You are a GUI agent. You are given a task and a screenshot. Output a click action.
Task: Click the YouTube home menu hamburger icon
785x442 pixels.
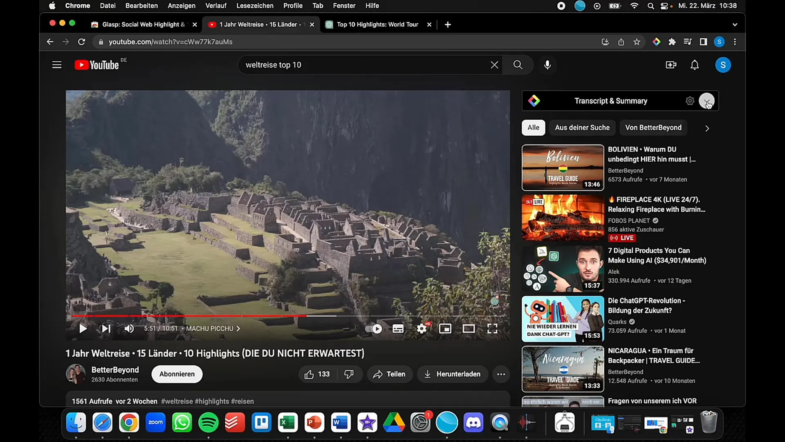pyautogui.click(x=56, y=65)
